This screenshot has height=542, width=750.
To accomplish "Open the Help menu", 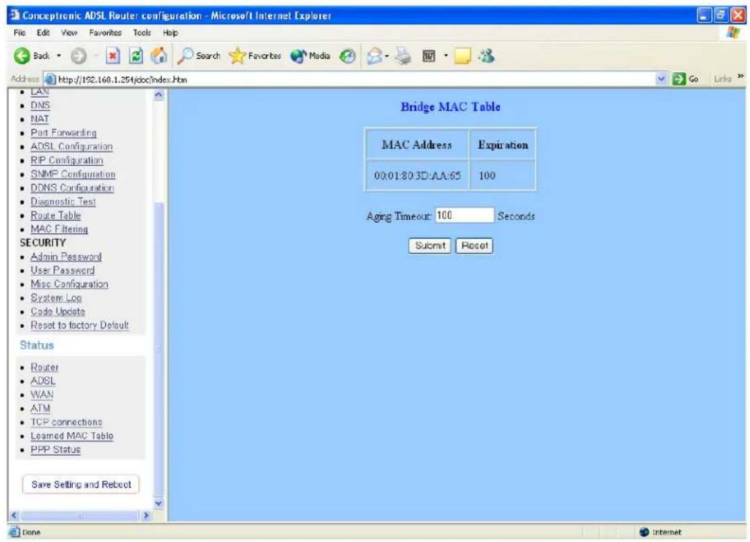I will 170,32.
